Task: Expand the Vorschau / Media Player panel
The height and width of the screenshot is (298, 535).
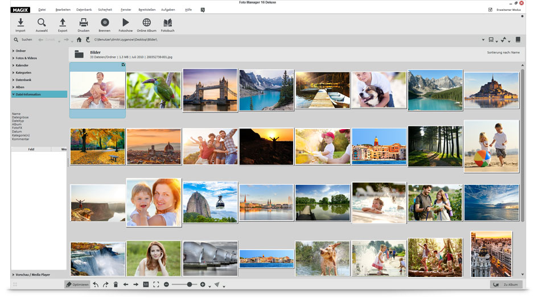Action: pos(13,275)
